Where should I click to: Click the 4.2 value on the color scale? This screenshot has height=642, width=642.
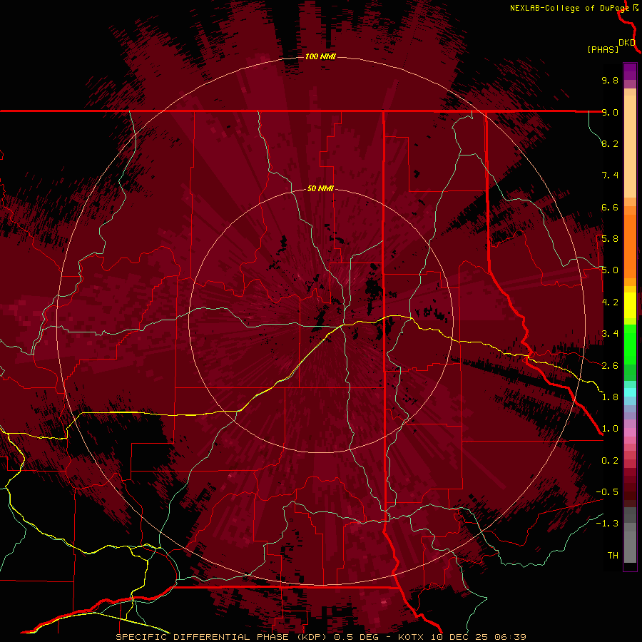(x=610, y=302)
